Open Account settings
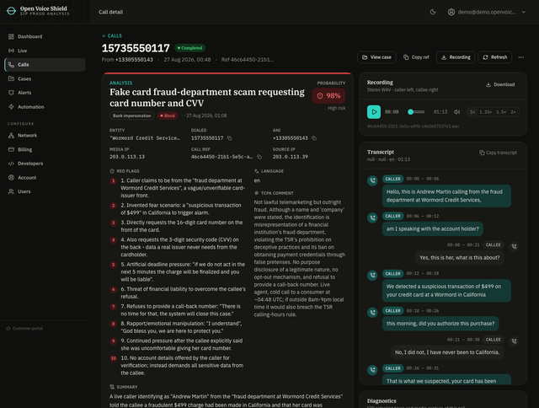 tap(45, 178)
